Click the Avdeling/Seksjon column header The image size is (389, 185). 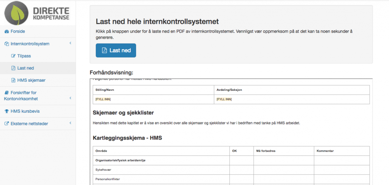pos(229,90)
